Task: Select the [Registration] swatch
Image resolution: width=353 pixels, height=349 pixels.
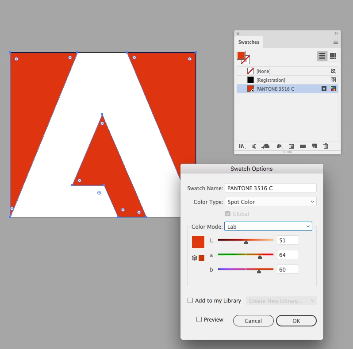Action: 288,80
